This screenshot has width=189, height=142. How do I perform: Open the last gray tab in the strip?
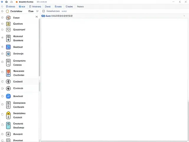[x=80, y=7]
